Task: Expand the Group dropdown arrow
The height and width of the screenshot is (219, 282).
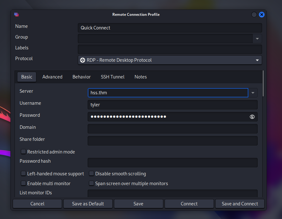Action: point(257,39)
